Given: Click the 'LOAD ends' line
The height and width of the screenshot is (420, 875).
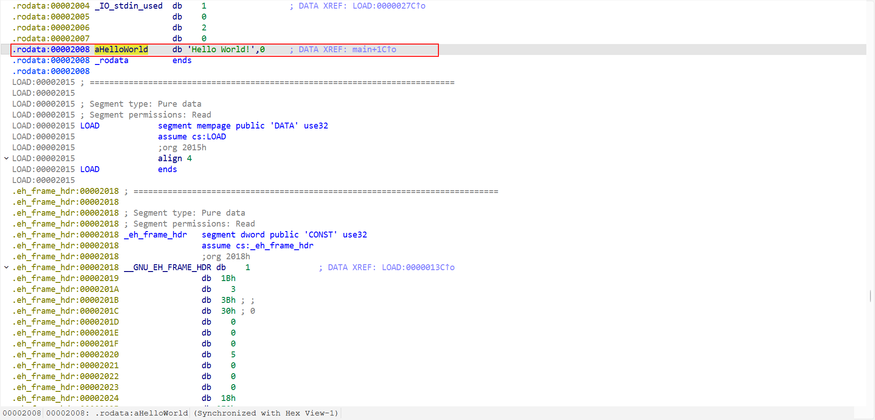Looking at the screenshot, I should [129, 169].
